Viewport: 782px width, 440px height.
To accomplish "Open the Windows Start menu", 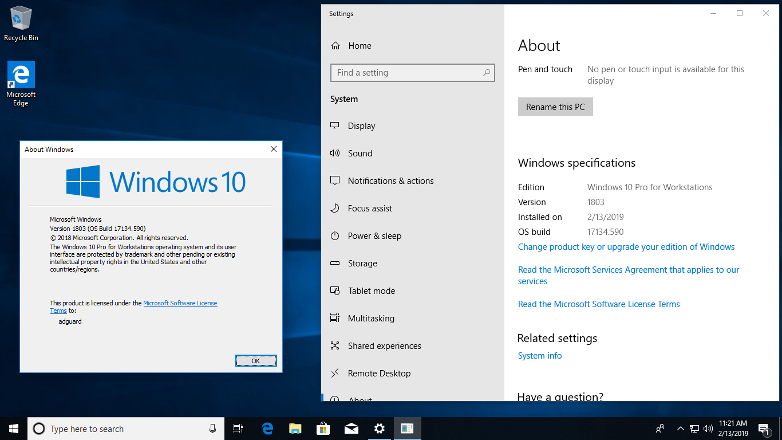I will point(14,429).
